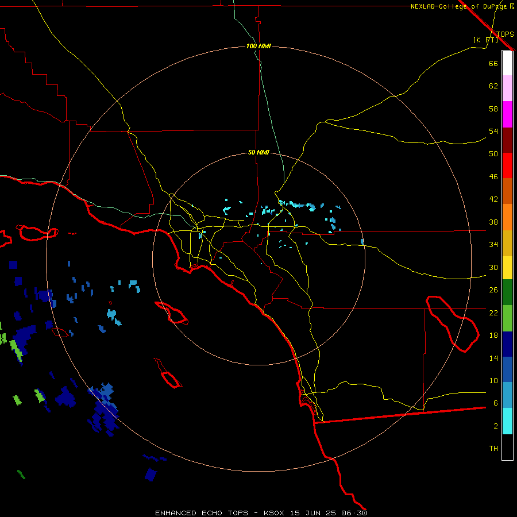Image resolution: width=517 pixels, height=517 pixels.
Task: Click the "66" legend value
Action: (493, 63)
